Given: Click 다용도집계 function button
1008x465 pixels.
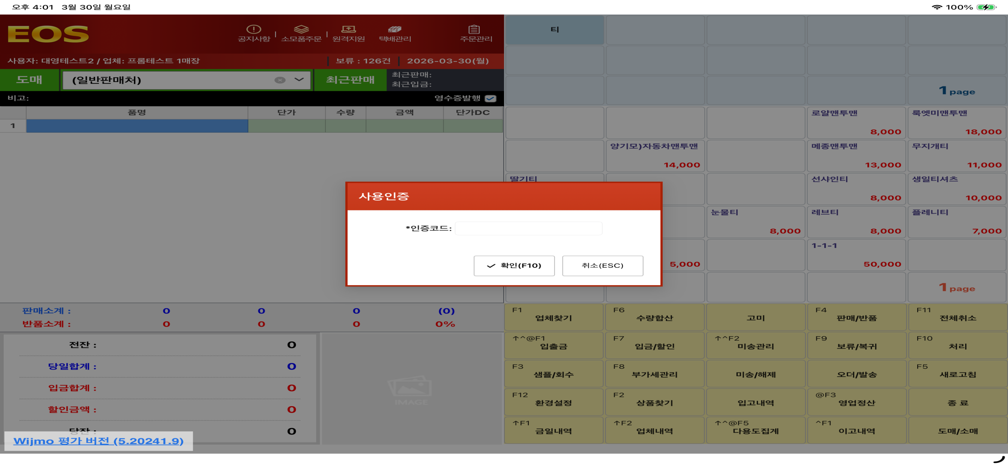Looking at the screenshot, I should [x=756, y=430].
